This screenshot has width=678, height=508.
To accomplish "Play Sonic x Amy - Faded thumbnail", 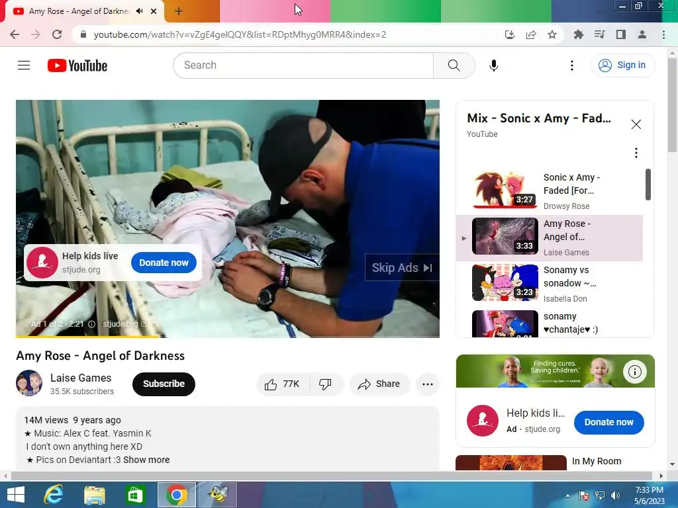I will [505, 190].
